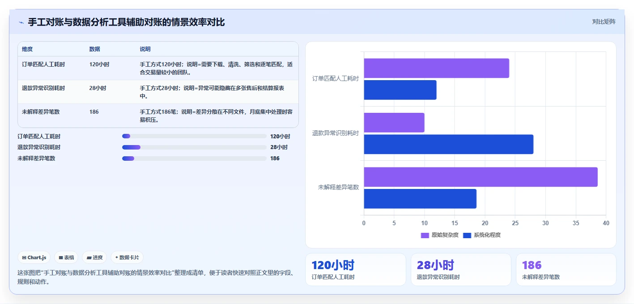Open the 120小时 data card
This screenshot has height=304, width=634.
point(356,270)
